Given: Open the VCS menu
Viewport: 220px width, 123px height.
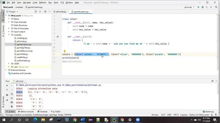Looking at the screenshot, I should pos(62,2).
